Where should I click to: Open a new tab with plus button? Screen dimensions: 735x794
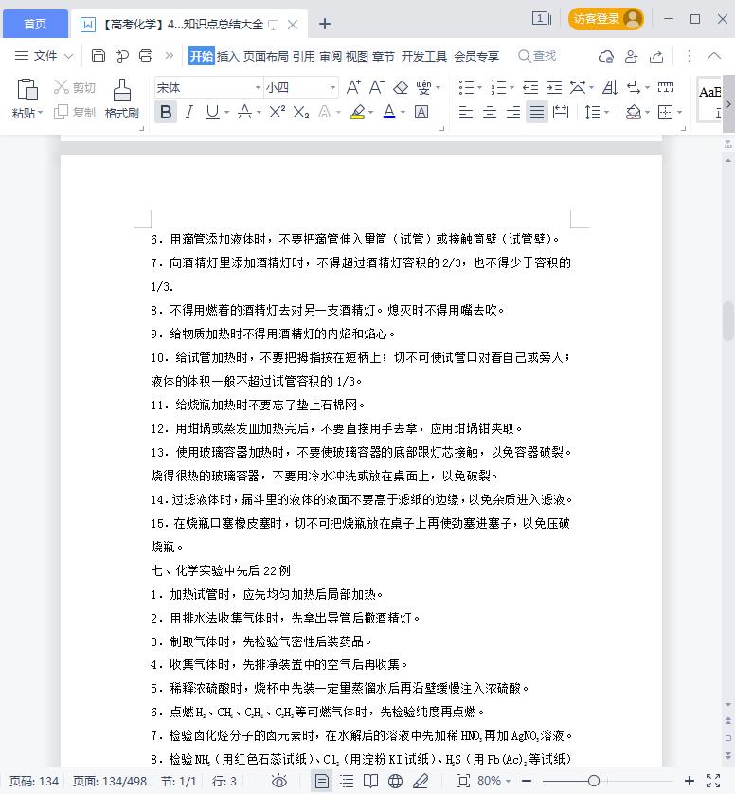325,24
